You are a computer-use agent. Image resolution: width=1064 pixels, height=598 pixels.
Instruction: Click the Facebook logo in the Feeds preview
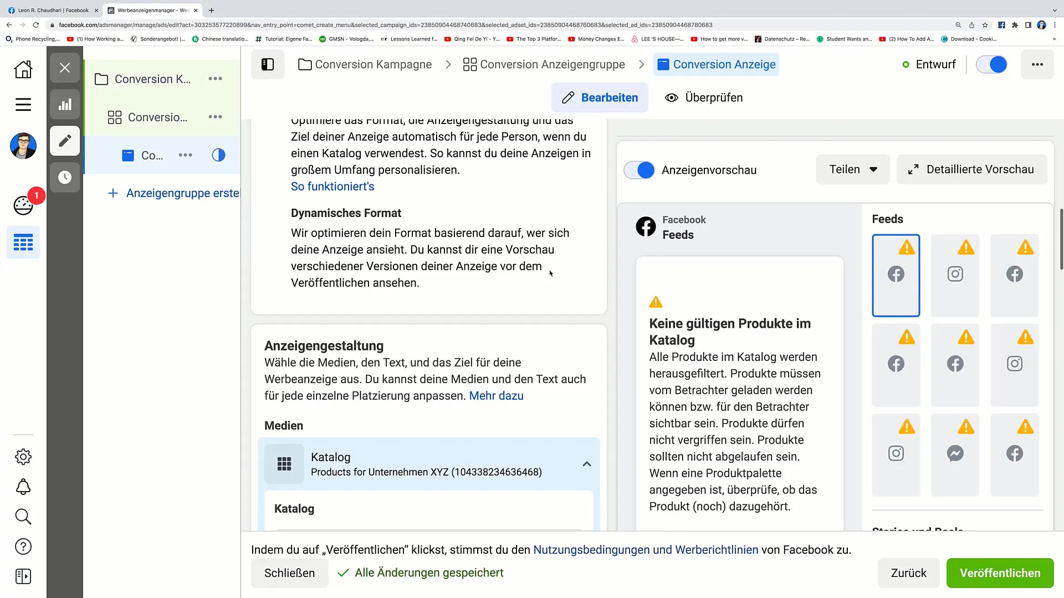click(x=646, y=226)
